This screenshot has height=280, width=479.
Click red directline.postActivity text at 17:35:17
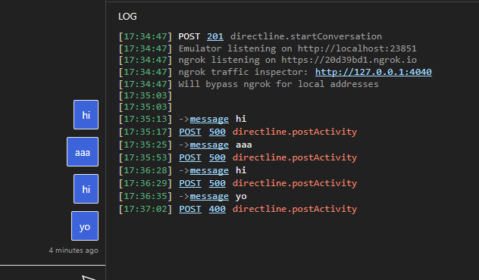295,132
